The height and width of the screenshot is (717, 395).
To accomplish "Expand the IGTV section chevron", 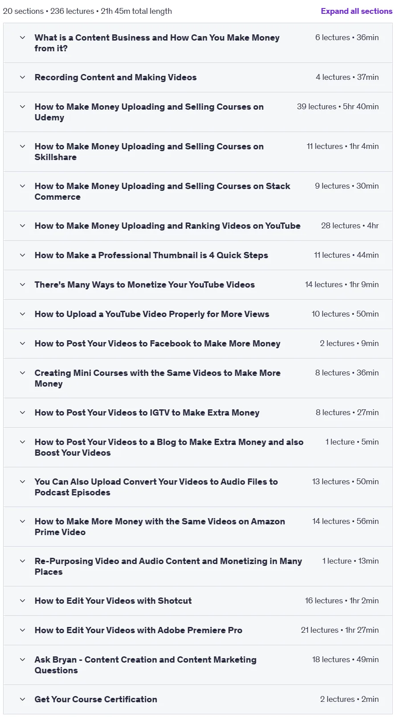I will point(23,412).
